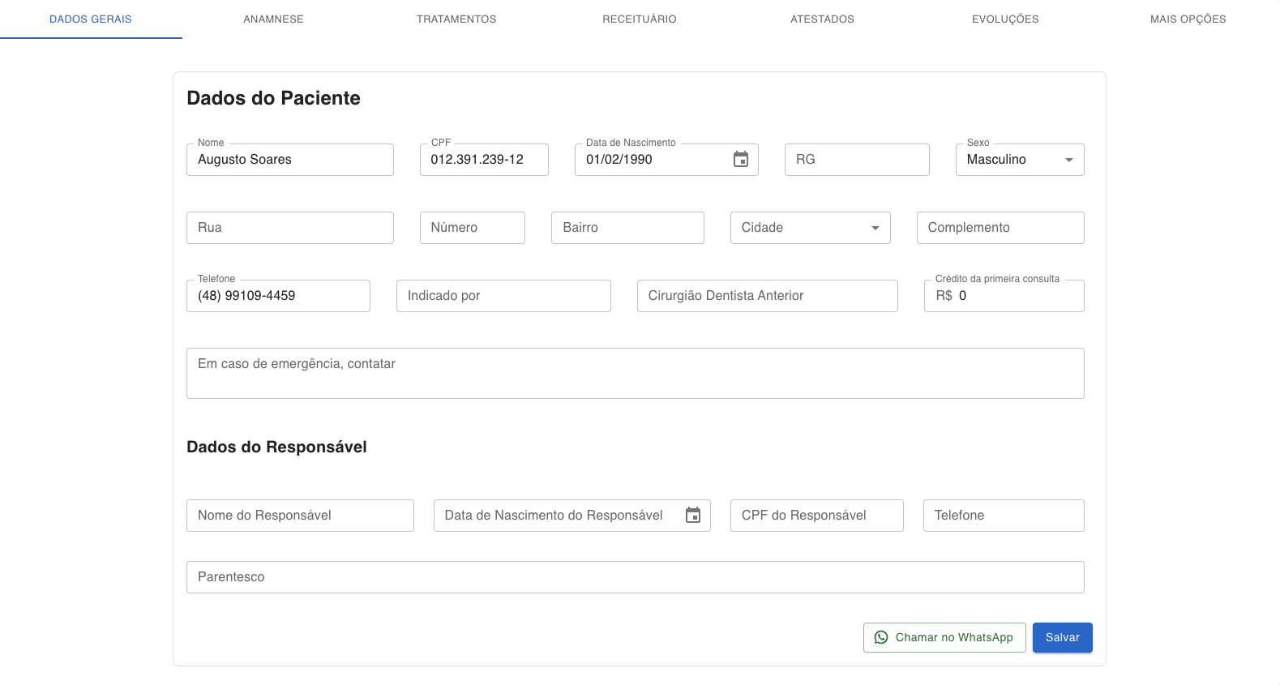Select the empty RG field
The image size is (1280, 685).
point(856,160)
